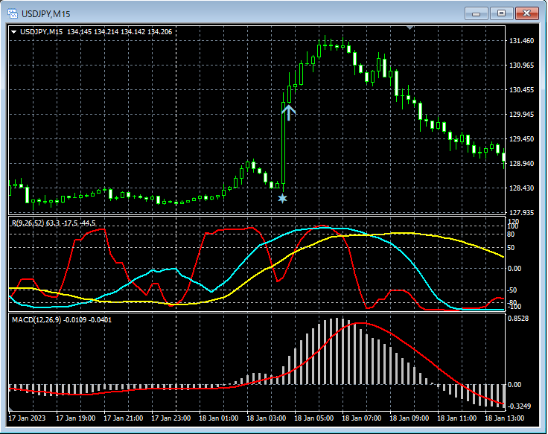Click the gray chart shift triangle at top
The image size is (548, 434).
409,28
